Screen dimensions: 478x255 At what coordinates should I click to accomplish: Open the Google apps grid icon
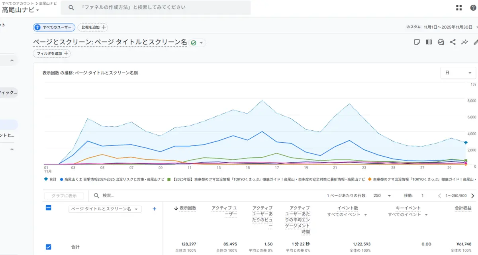click(459, 8)
